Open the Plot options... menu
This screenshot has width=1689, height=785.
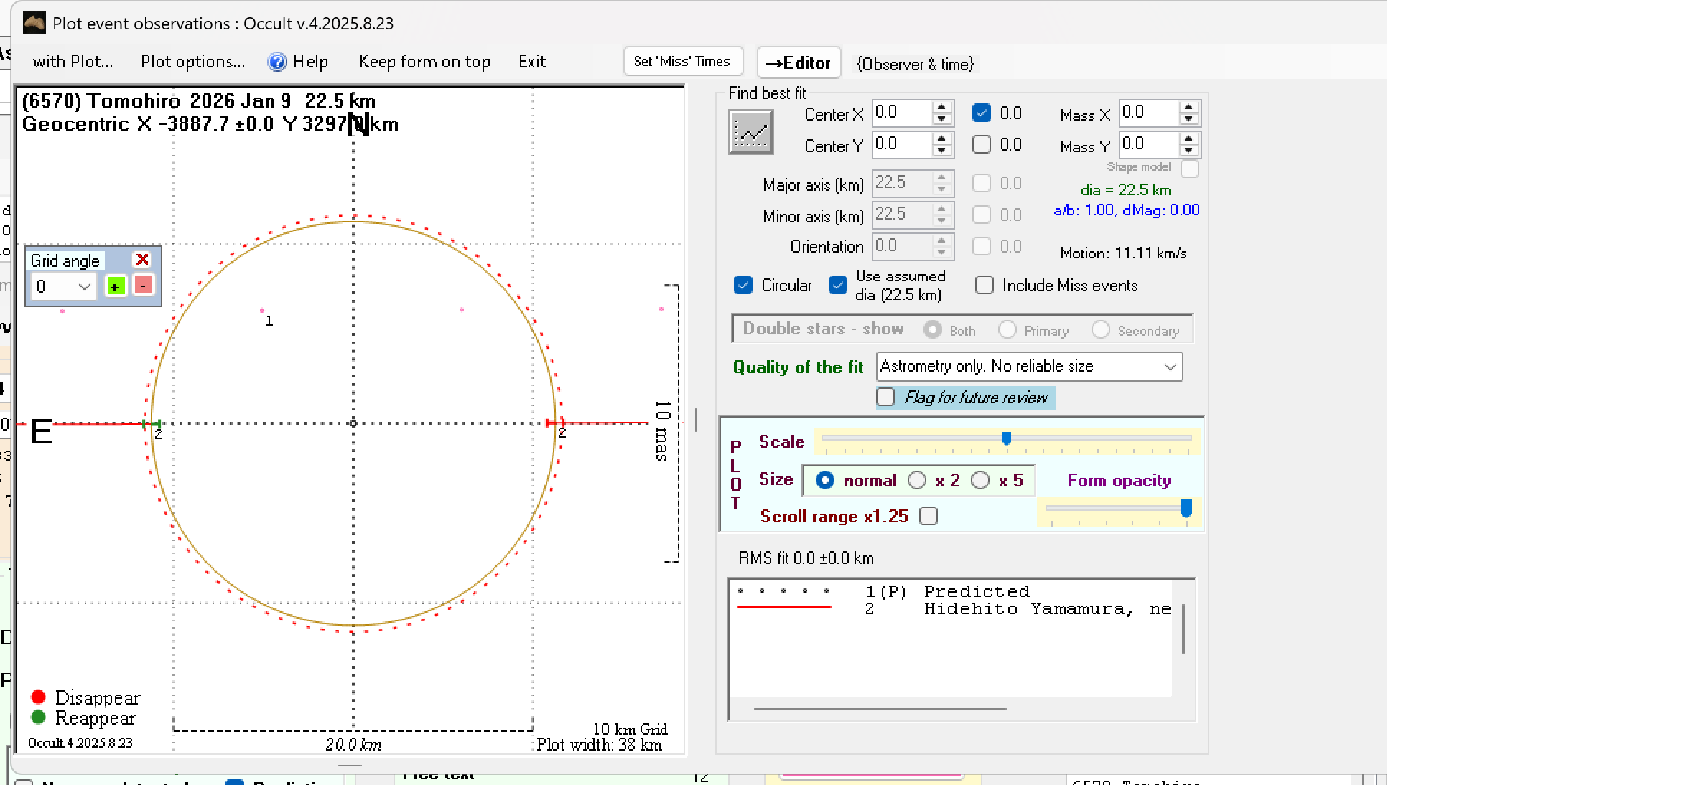coord(192,62)
